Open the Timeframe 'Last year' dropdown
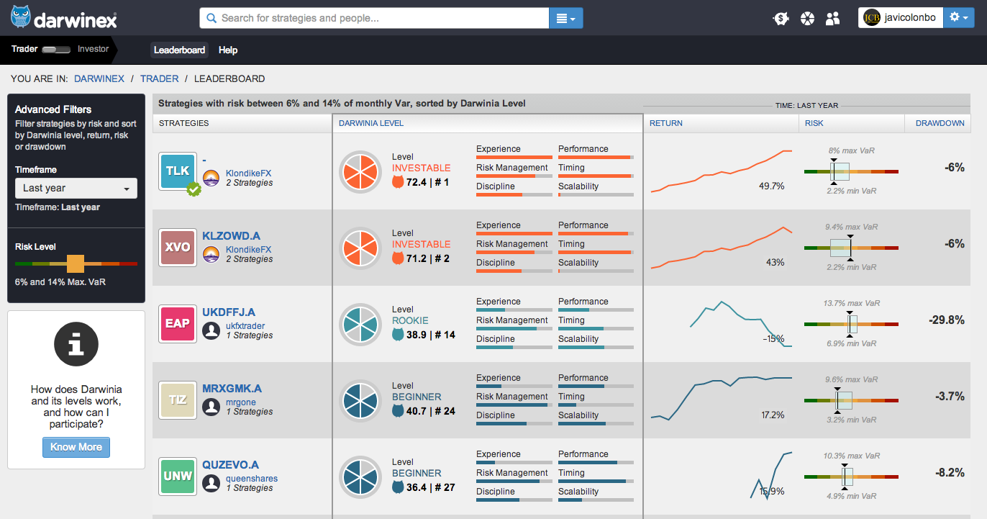 point(76,189)
